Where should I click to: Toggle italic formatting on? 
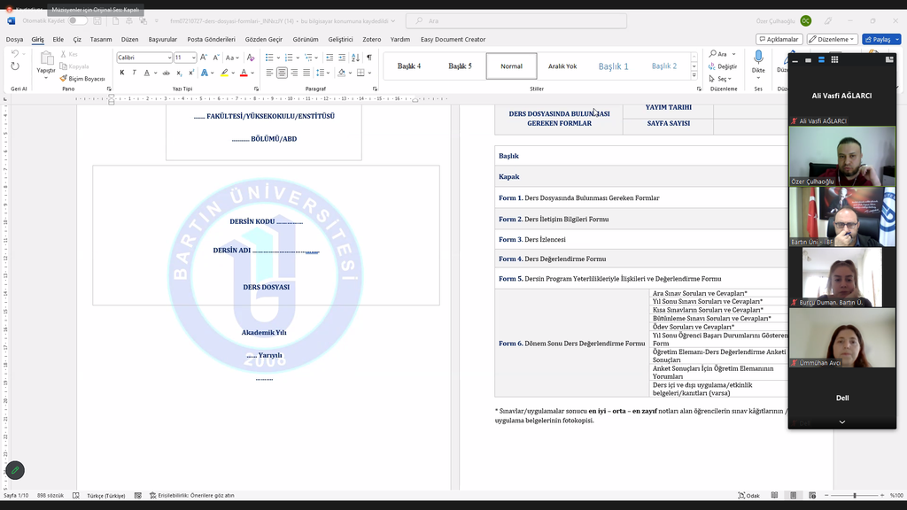(135, 73)
